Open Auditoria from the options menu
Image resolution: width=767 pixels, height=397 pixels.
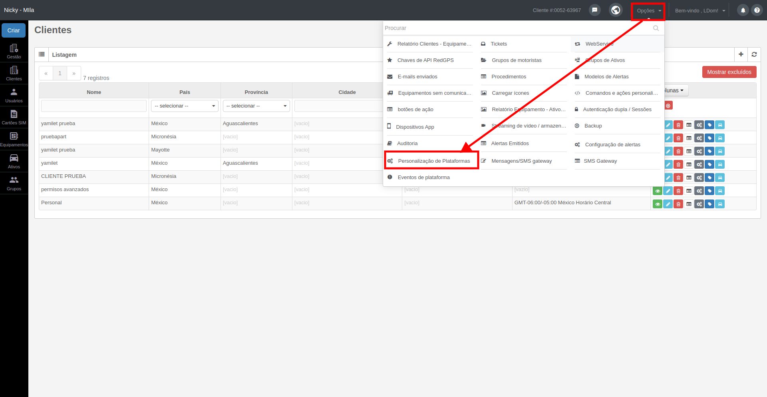point(407,144)
